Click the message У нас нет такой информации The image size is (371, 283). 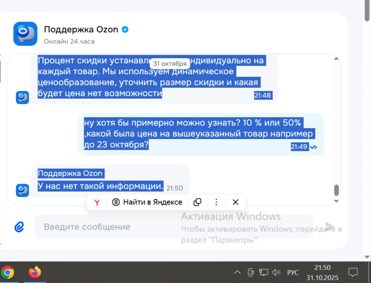100,186
